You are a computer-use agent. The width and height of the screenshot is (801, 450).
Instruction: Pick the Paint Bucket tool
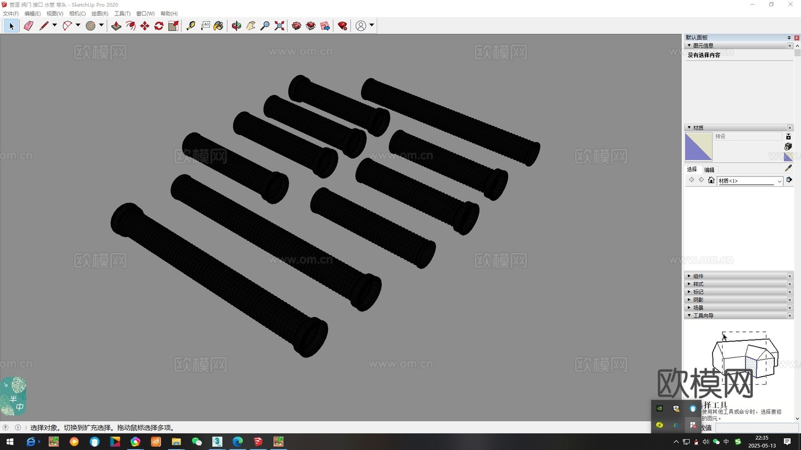[x=218, y=26]
